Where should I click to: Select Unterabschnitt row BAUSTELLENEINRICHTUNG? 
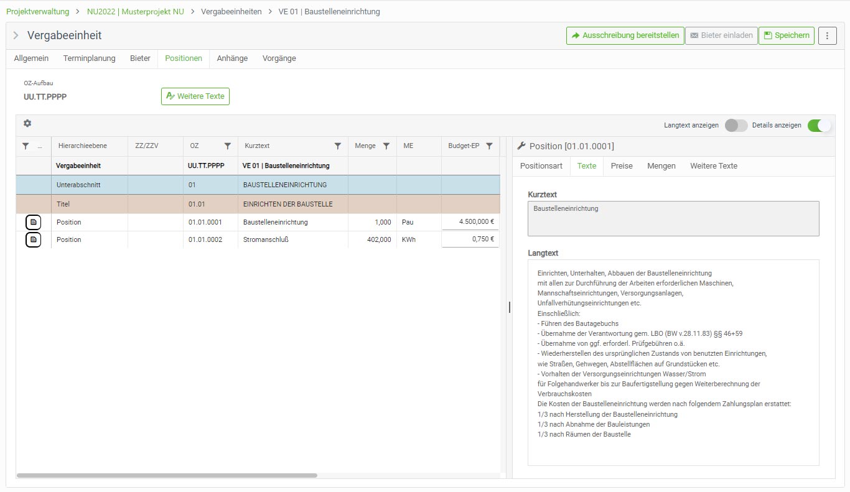[x=258, y=185]
